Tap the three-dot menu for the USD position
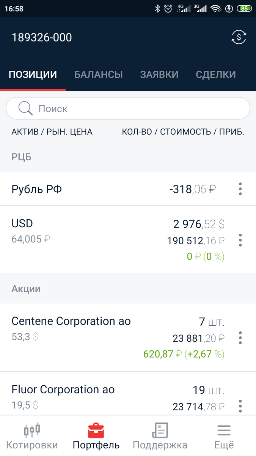Viewport: 256px width, 456px height. click(x=240, y=240)
